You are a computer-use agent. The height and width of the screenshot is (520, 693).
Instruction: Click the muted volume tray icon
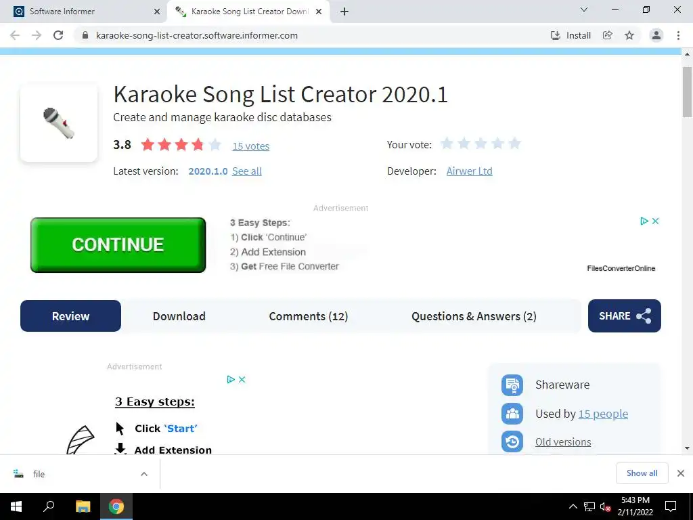605,506
